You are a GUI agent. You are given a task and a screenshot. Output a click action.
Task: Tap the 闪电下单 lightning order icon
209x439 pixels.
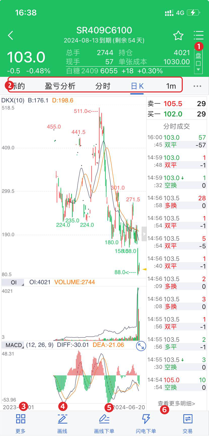pos(146,423)
